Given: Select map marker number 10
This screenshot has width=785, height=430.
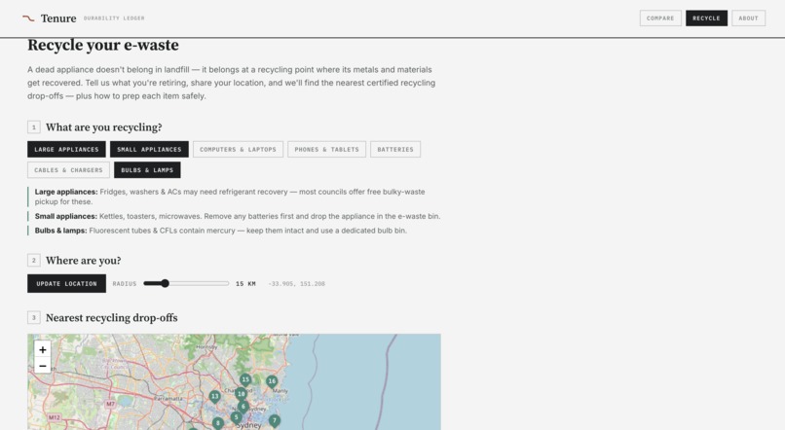Looking at the screenshot, I should click(x=241, y=395).
